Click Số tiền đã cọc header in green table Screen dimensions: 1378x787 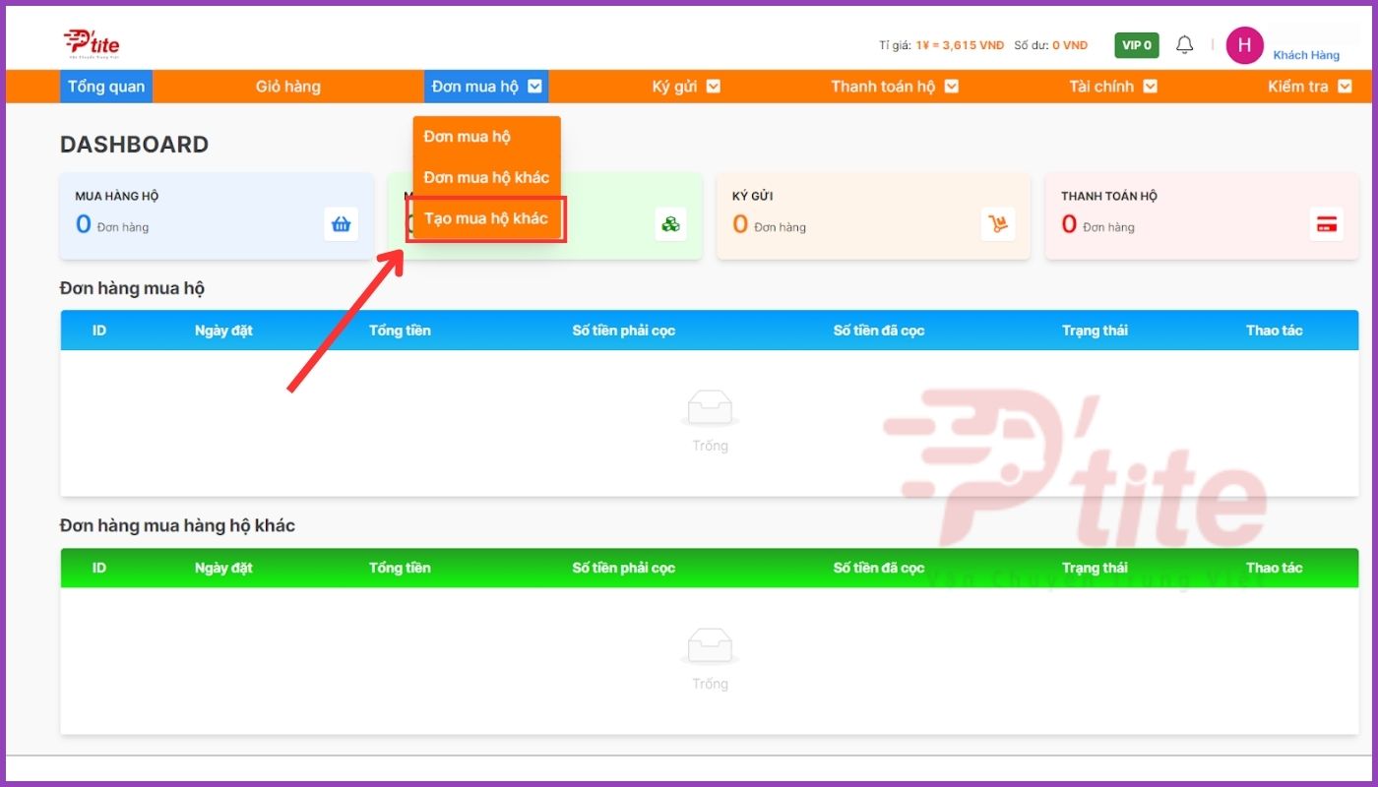[879, 568]
